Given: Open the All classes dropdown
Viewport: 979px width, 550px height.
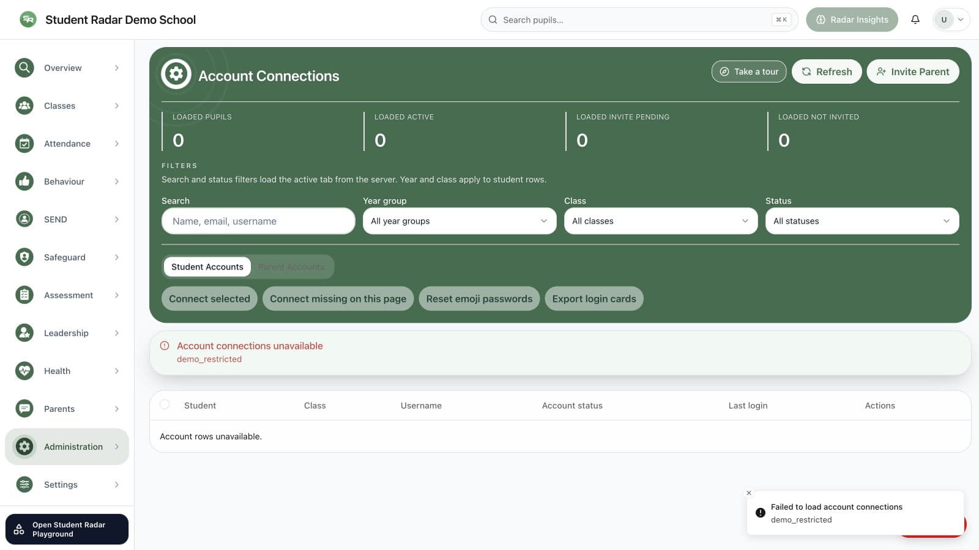Looking at the screenshot, I should 661,221.
